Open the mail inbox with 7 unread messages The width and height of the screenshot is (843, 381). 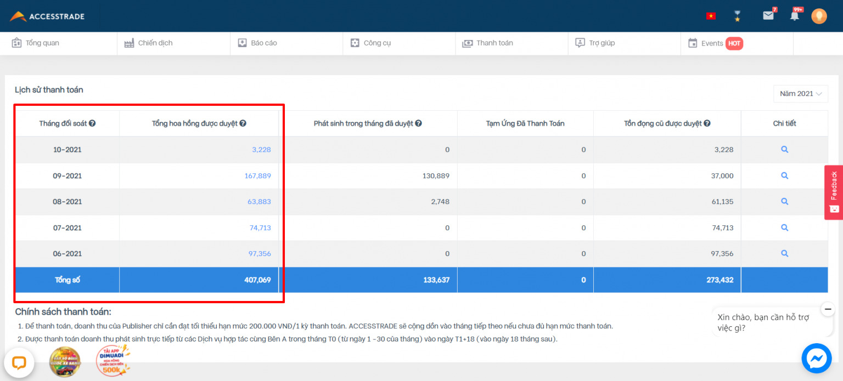click(x=767, y=15)
